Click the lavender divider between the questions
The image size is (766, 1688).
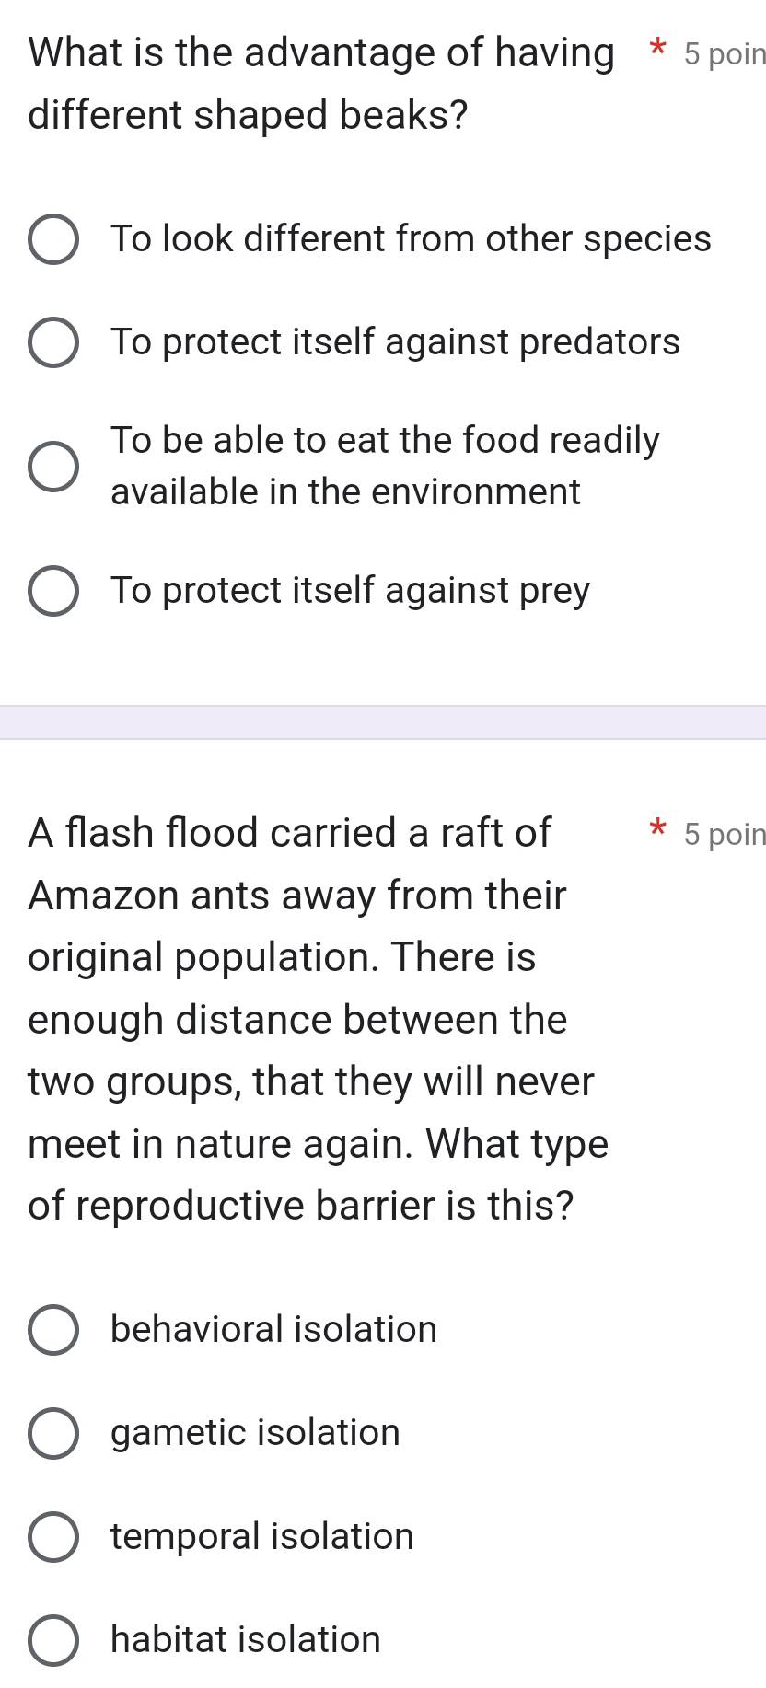coord(383,723)
